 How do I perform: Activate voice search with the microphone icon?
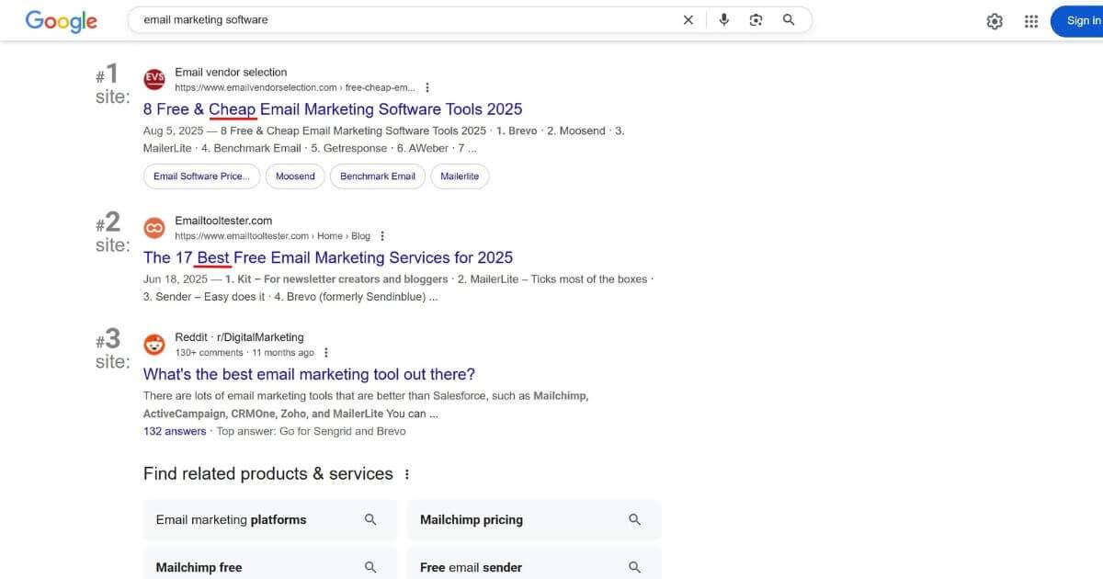click(723, 19)
